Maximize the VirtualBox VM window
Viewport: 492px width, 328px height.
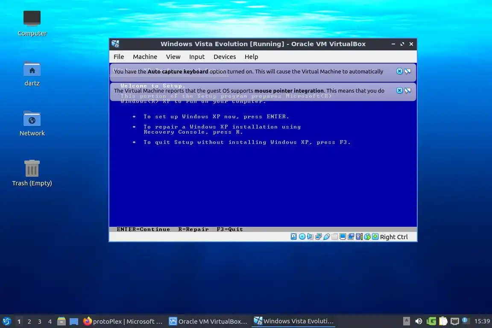(402, 44)
